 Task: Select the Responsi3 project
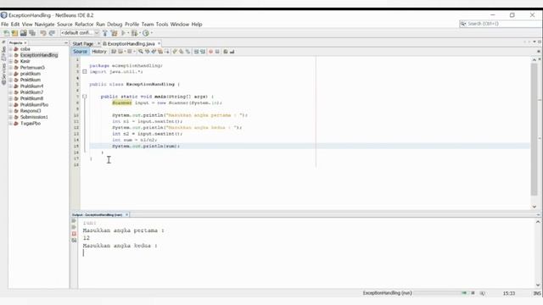tap(31, 111)
